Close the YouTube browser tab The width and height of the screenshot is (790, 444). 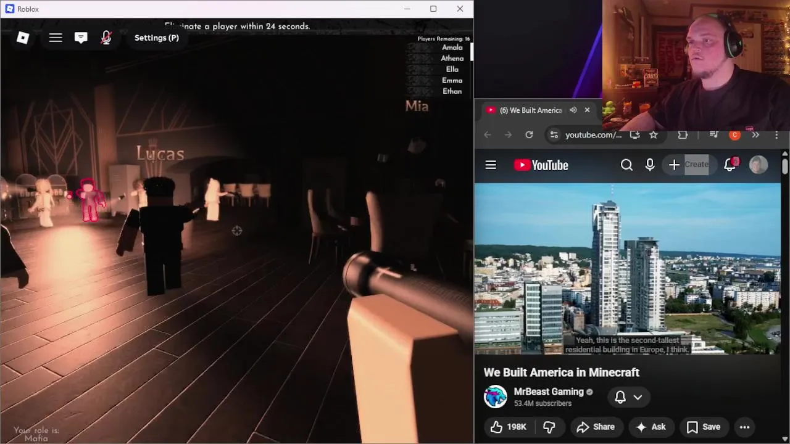point(587,110)
